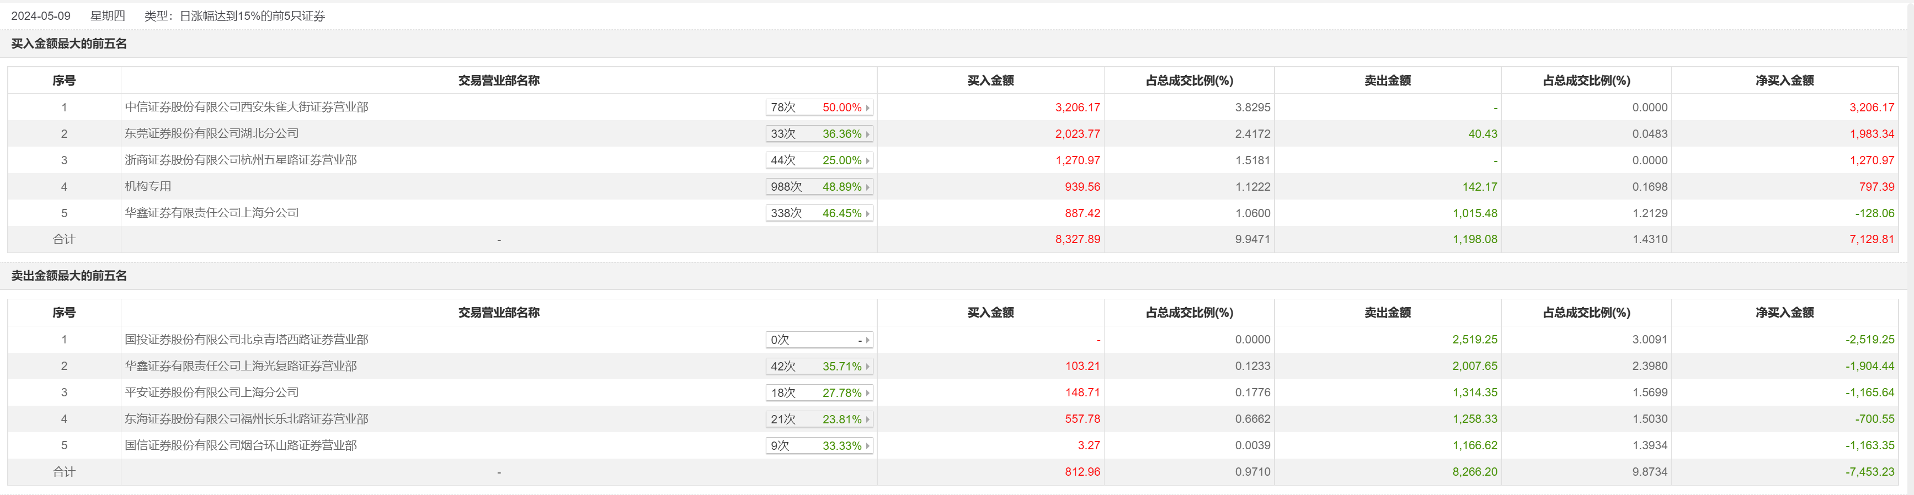The image size is (1914, 495).
Task: Click 平安证券股份有限公司上海分公司 link
Action: [x=212, y=392]
